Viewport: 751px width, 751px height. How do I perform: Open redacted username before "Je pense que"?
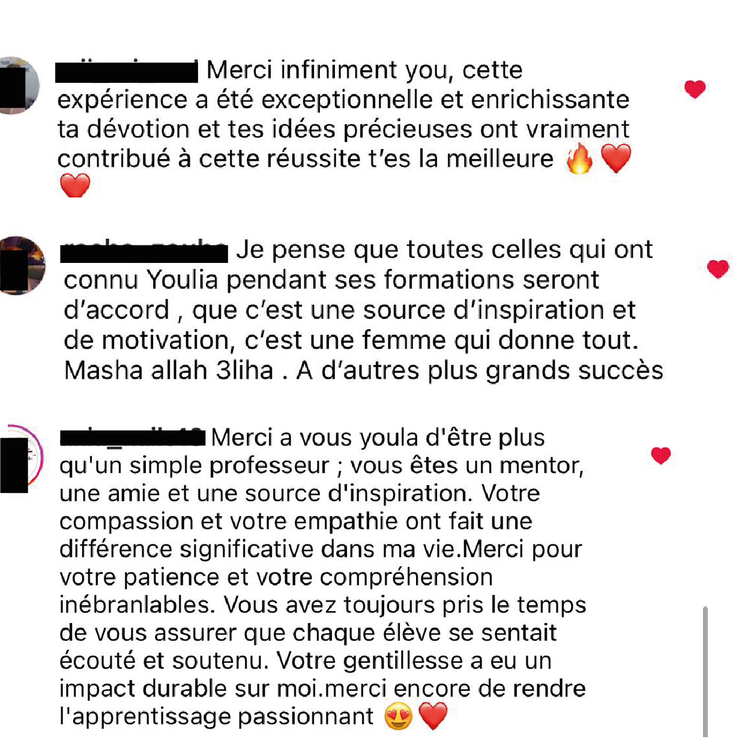pyautogui.click(x=144, y=252)
